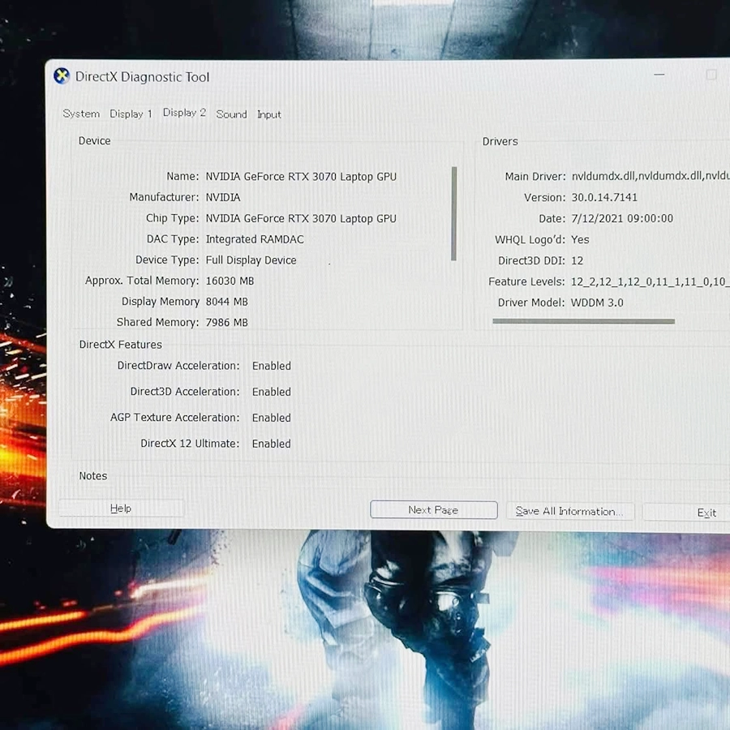The width and height of the screenshot is (730, 730).
Task: Click the GPU Name value text
Action: click(301, 177)
